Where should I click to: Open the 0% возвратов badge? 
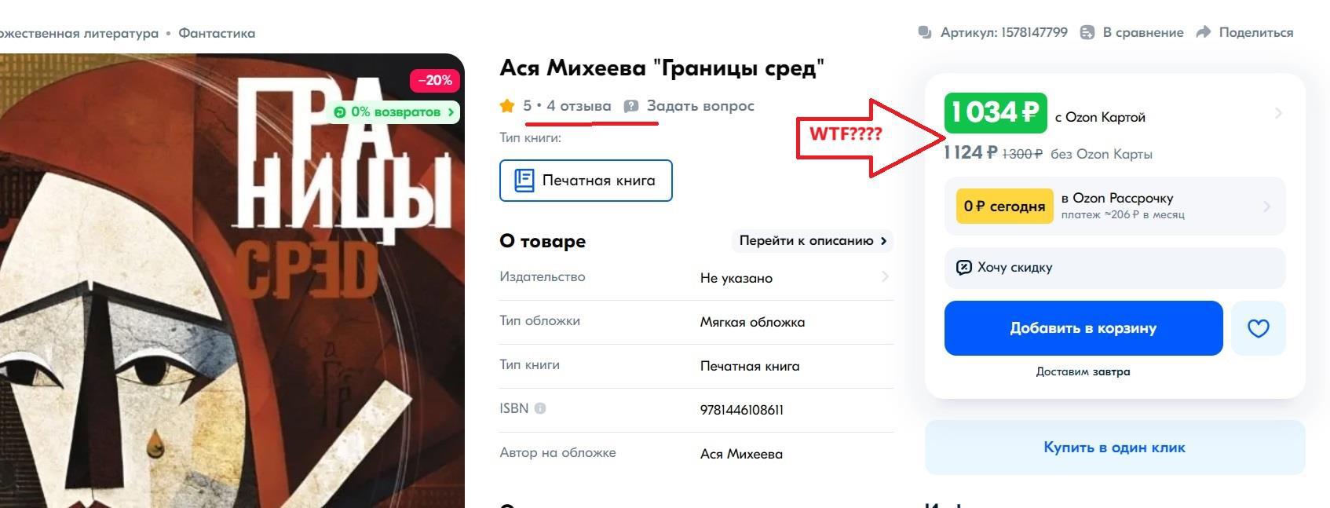394,112
